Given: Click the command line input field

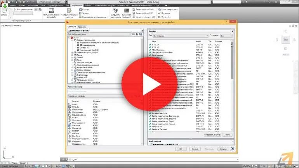Looking at the screenshot, I should click(x=153, y=159).
